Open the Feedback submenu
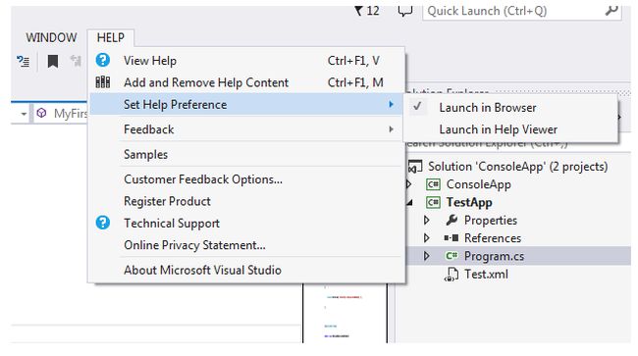The width and height of the screenshot is (638, 356). coord(246,129)
